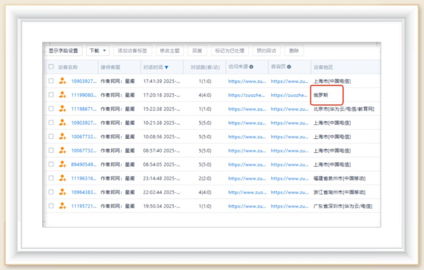424x270 pixels.
Task: Open visitor link 11198671
Action: point(84,109)
